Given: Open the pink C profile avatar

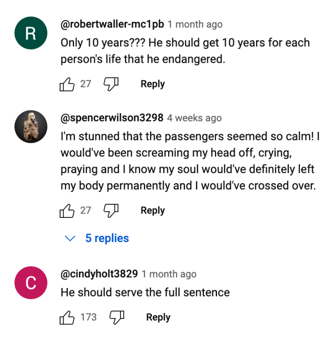Looking at the screenshot, I should point(31,283).
